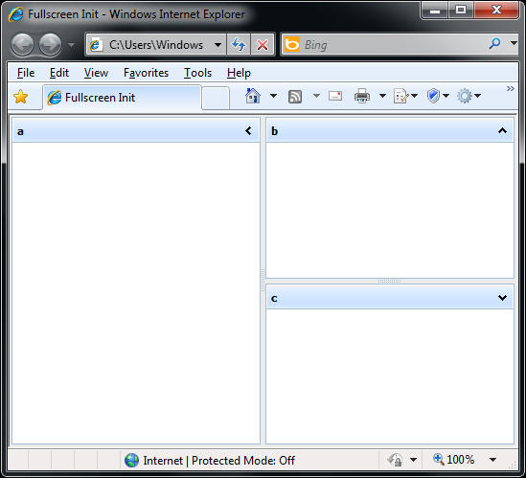This screenshot has height=478, width=526.
Task: Select the Fullscreen Init tab
Action: [122, 98]
